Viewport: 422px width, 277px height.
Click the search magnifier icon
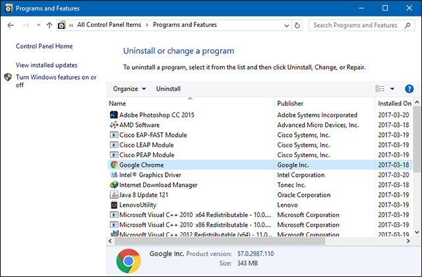coord(407,25)
